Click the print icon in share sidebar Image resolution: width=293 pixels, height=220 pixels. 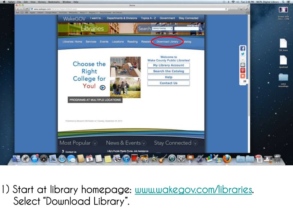(x=243, y=65)
